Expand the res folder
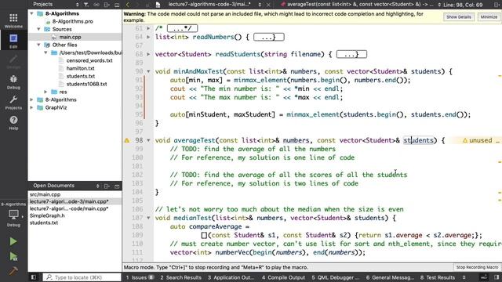This screenshot has width=502, height=282. pos(45,92)
